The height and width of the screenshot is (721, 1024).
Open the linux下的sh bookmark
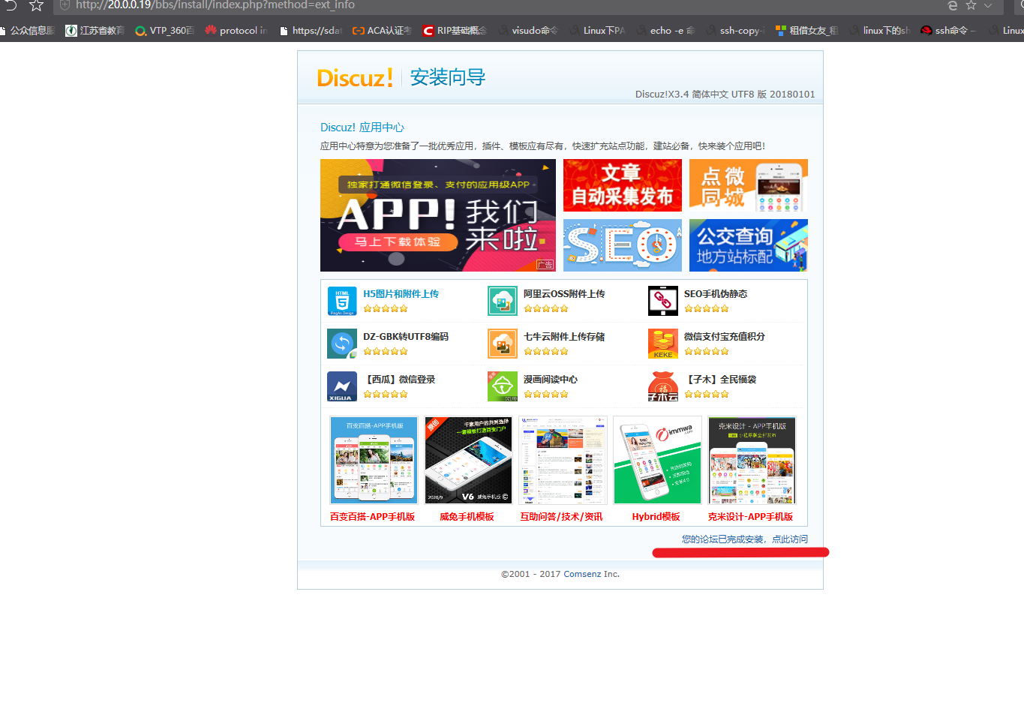[x=879, y=31]
